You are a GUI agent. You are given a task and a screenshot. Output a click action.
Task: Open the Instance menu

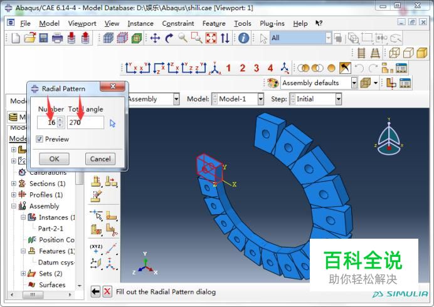tap(140, 24)
